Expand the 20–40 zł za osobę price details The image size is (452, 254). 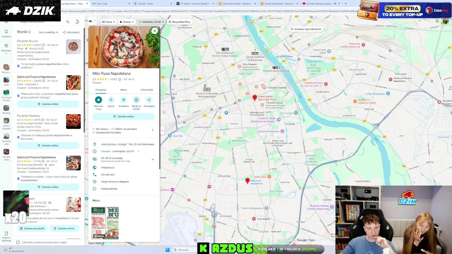click(x=153, y=159)
